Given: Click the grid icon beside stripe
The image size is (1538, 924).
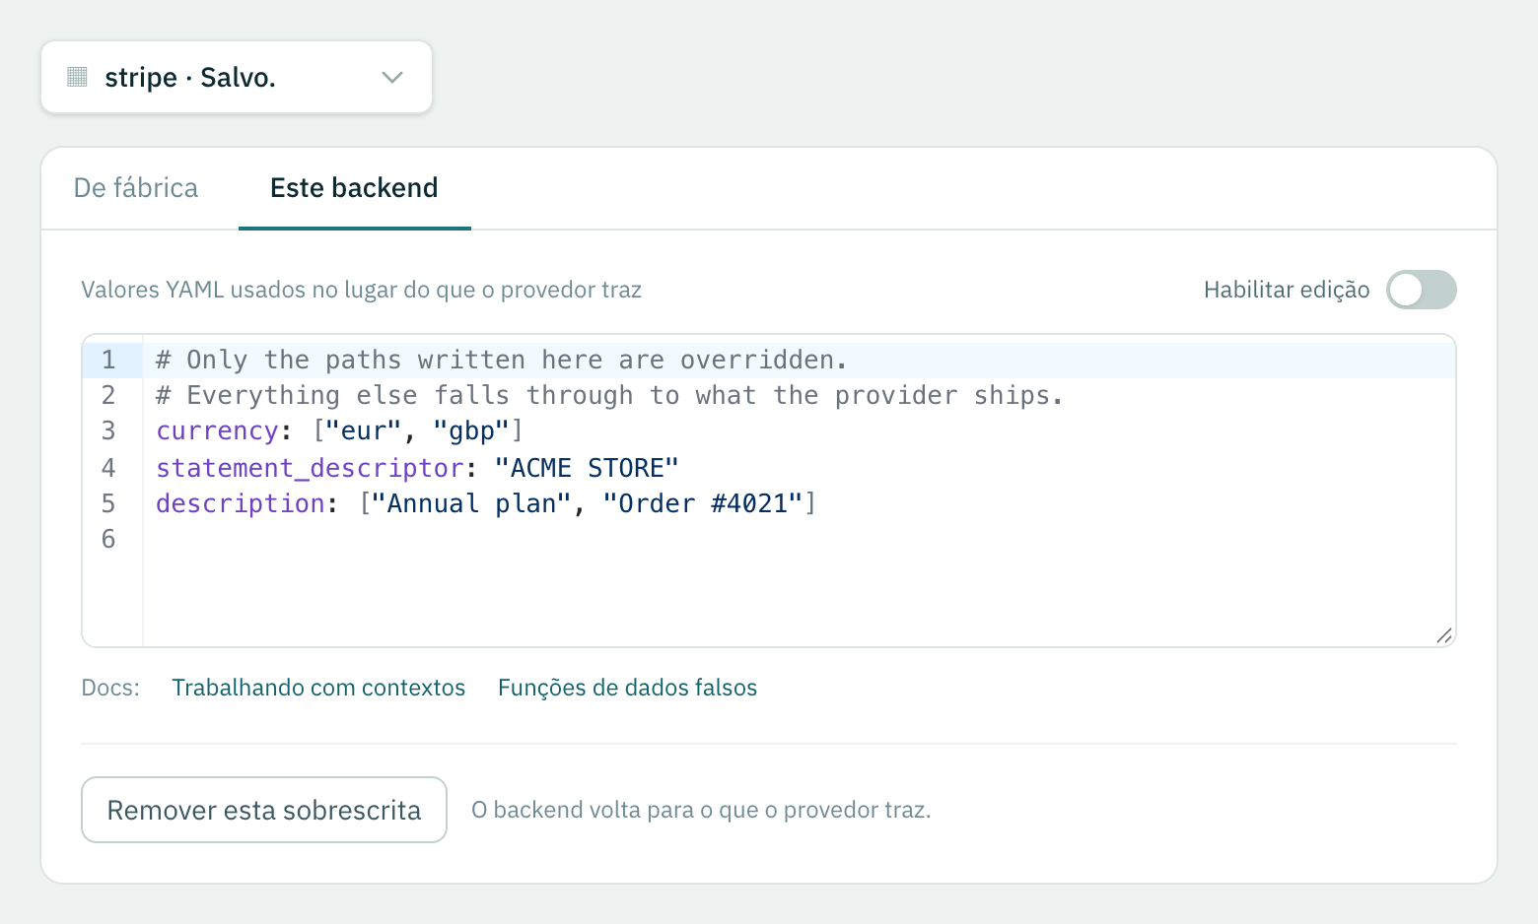Looking at the screenshot, I should pyautogui.click(x=77, y=77).
